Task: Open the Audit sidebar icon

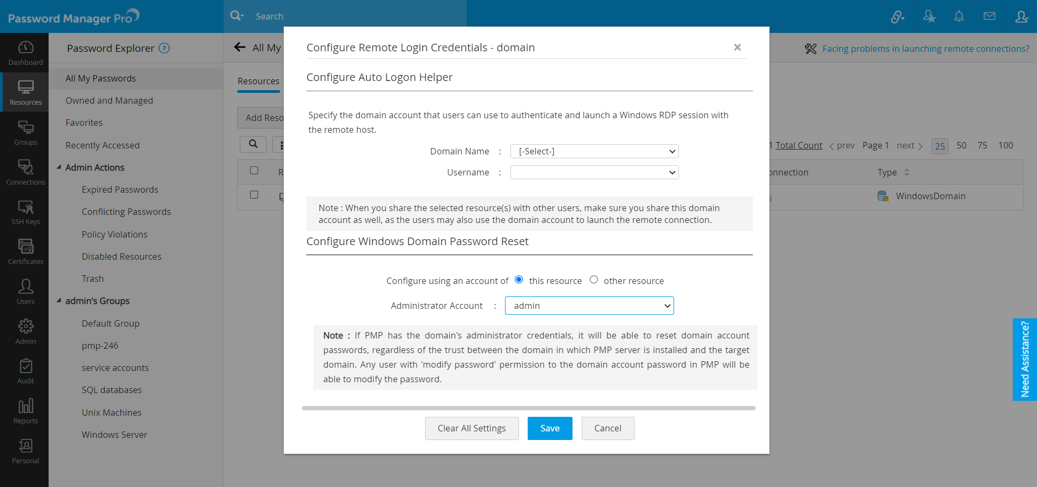Action: point(25,371)
